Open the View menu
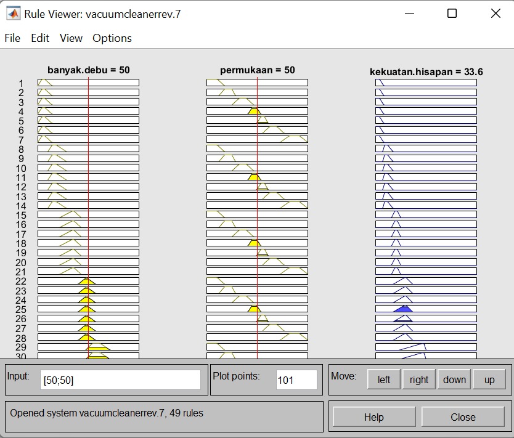The width and height of the screenshot is (514, 438). (71, 38)
